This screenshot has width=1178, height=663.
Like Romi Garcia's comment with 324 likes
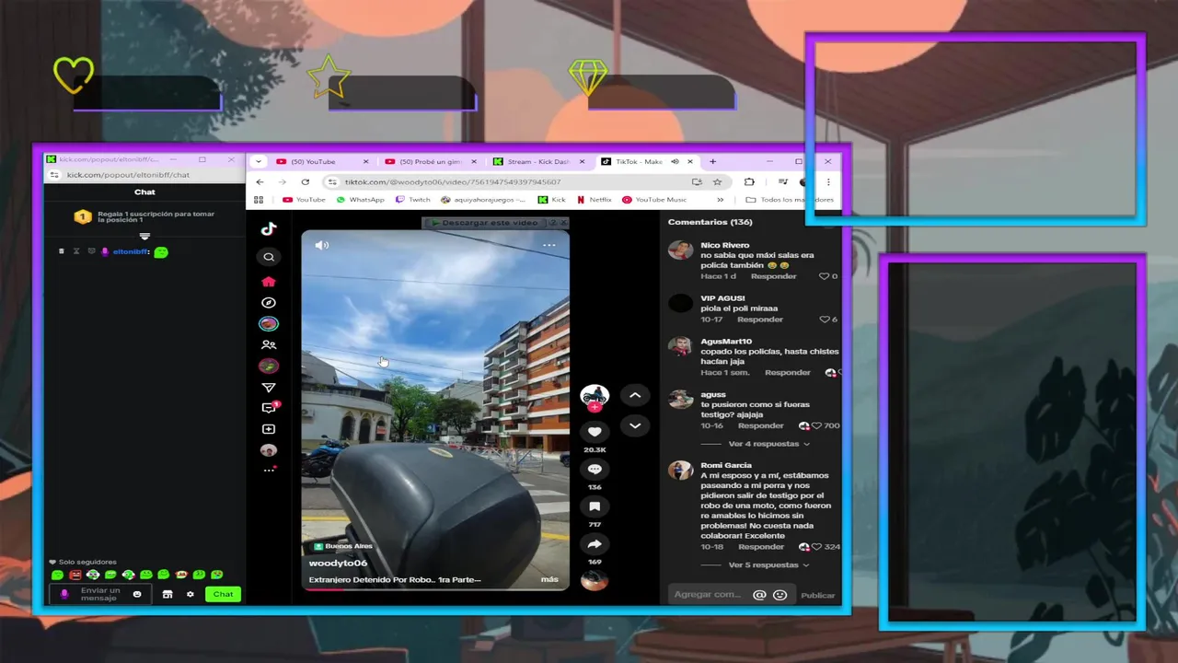pos(816,547)
